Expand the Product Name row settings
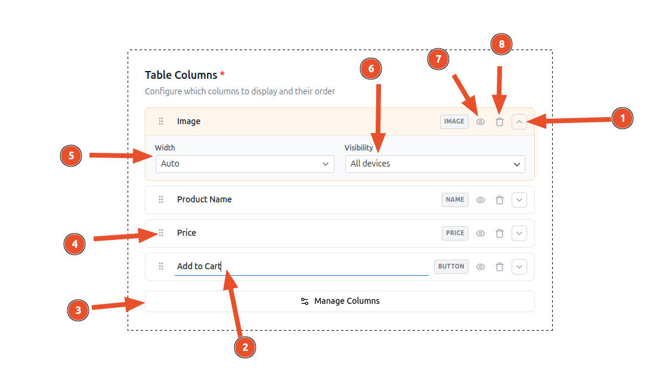672x379 pixels. [519, 199]
